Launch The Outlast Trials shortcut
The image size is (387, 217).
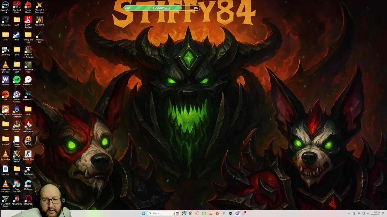pos(28,67)
